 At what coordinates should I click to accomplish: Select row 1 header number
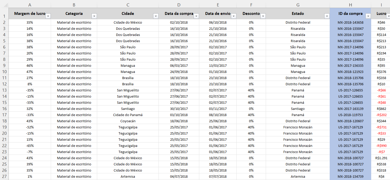pyautogui.click(x=4, y=14)
